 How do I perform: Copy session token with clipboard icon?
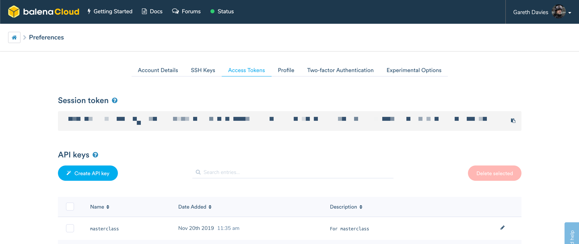tap(513, 121)
